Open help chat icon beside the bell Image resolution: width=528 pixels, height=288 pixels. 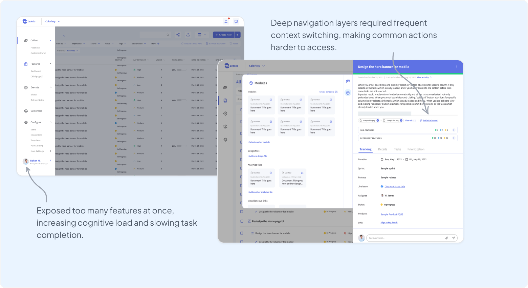tap(236, 21)
